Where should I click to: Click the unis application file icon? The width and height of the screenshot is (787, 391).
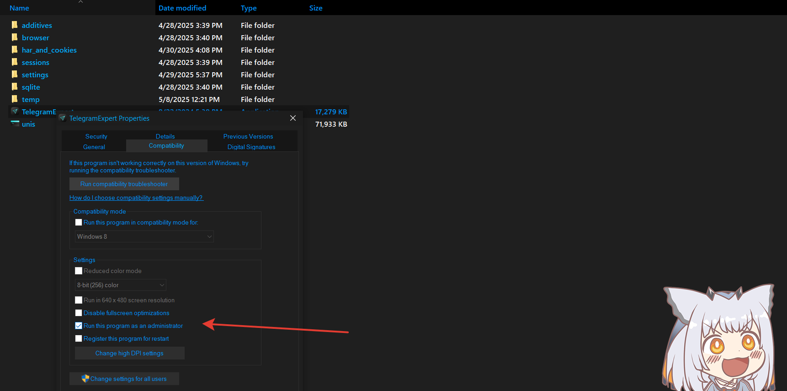[x=15, y=124]
